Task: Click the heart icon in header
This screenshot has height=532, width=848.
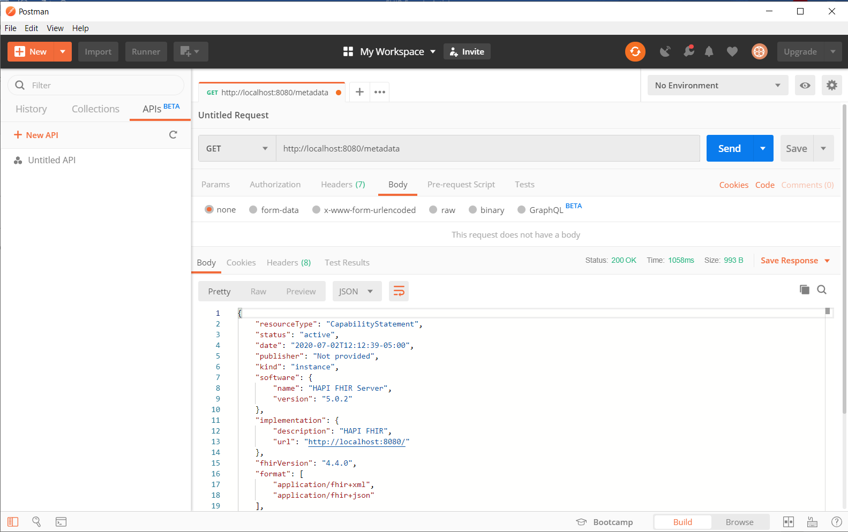Action: pos(732,51)
